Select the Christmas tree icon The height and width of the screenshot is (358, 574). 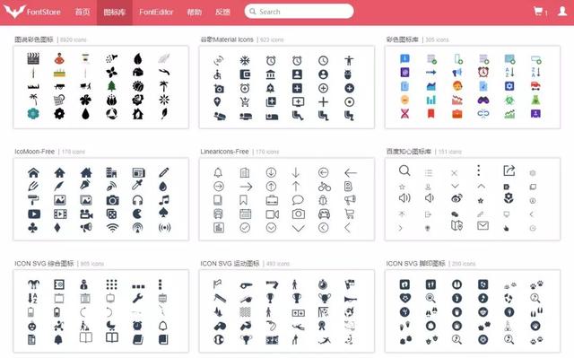pos(111,86)
